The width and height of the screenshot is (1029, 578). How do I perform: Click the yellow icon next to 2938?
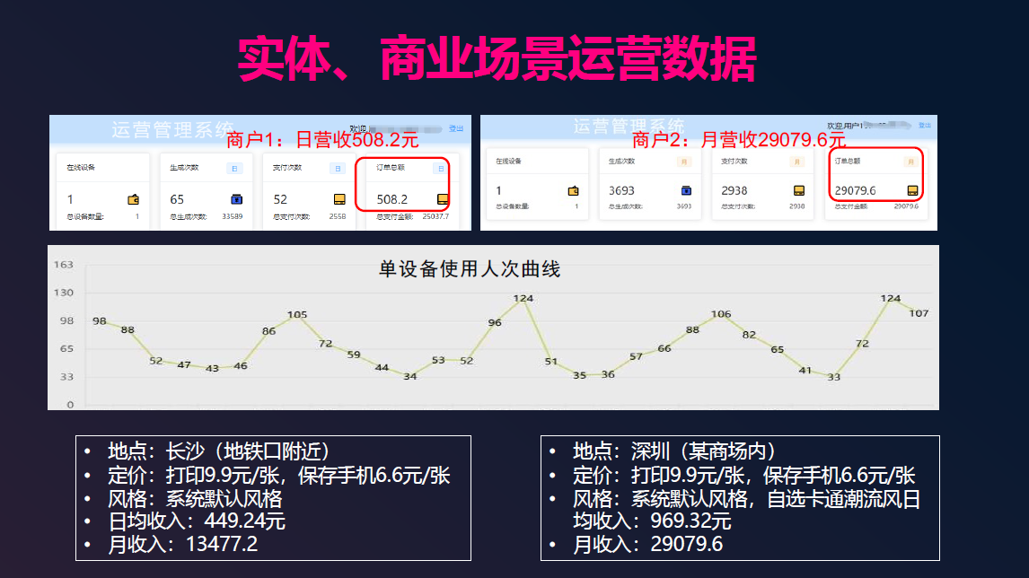click(798, 190)
